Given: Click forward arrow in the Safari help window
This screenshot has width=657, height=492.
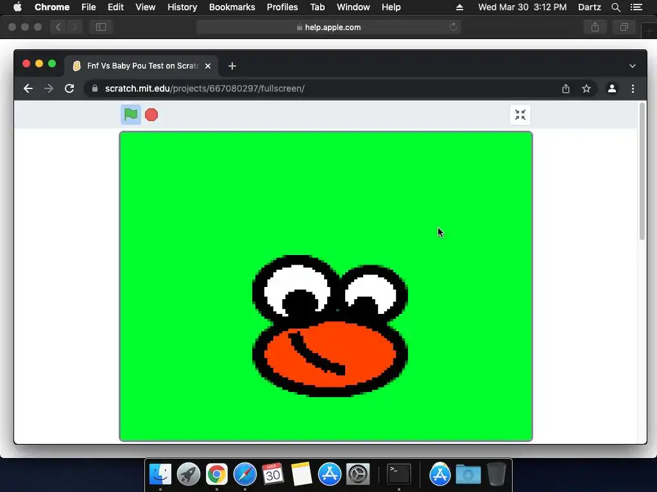Looking at the screenshot, I should [x=74, y=27].
